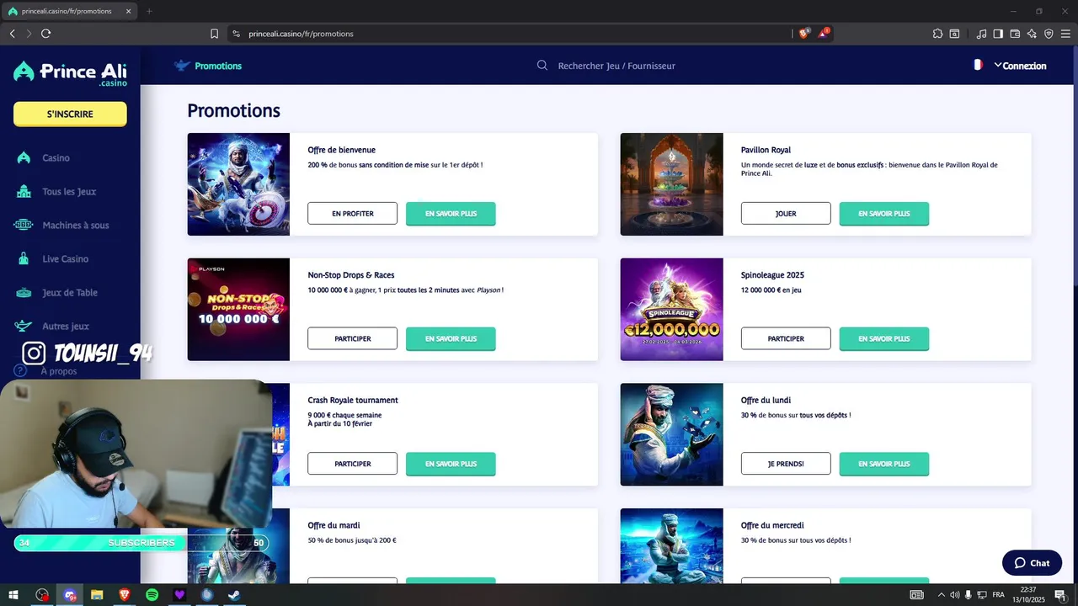The width and height of the screenshot is (1078, 606).
Task: Click the browser back arrow
Action: 12,34
